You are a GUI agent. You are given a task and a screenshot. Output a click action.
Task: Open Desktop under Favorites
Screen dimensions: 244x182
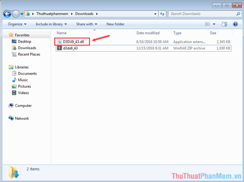click(25, 41)
